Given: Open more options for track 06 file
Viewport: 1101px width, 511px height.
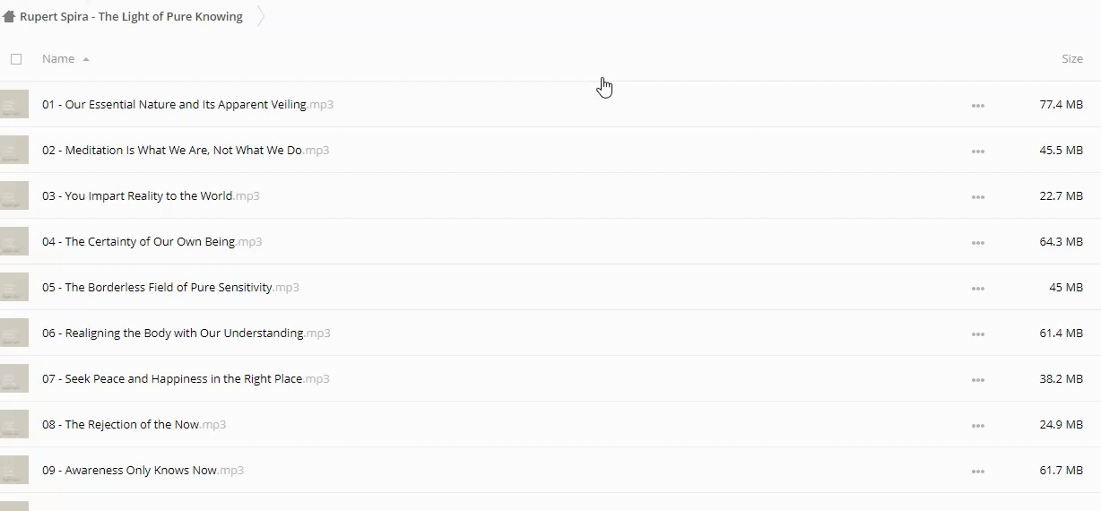Looking at the screenshot, I should coord(977,334).
